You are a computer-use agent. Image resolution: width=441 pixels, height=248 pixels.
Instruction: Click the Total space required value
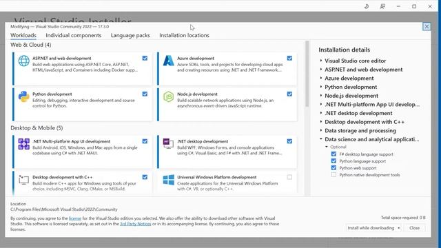422,218
